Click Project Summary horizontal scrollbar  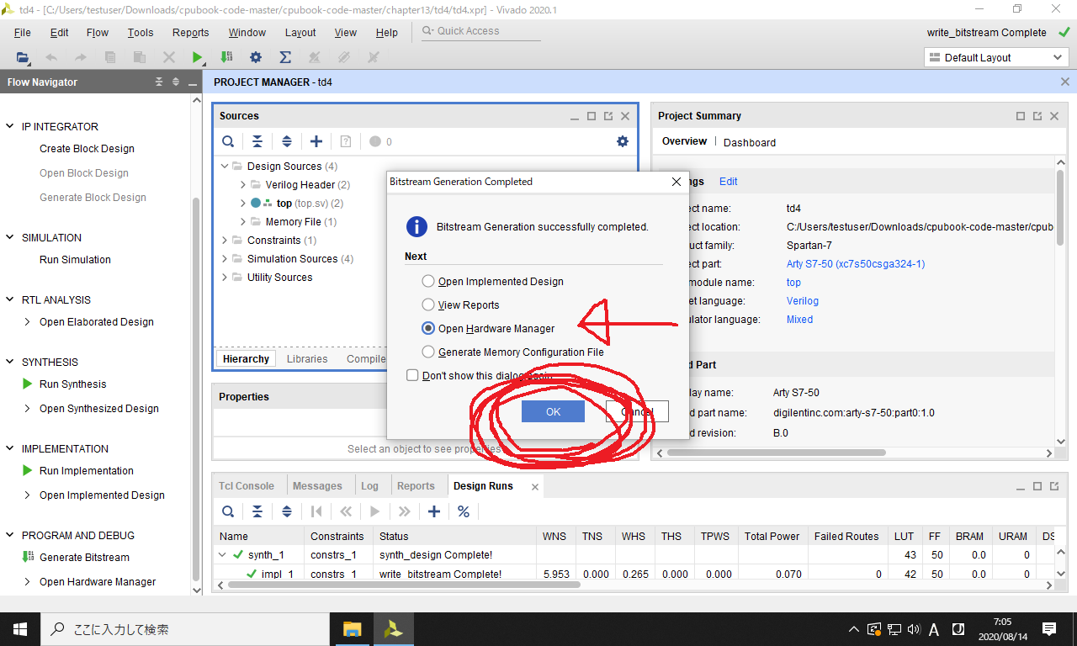[x=775, y=453]
